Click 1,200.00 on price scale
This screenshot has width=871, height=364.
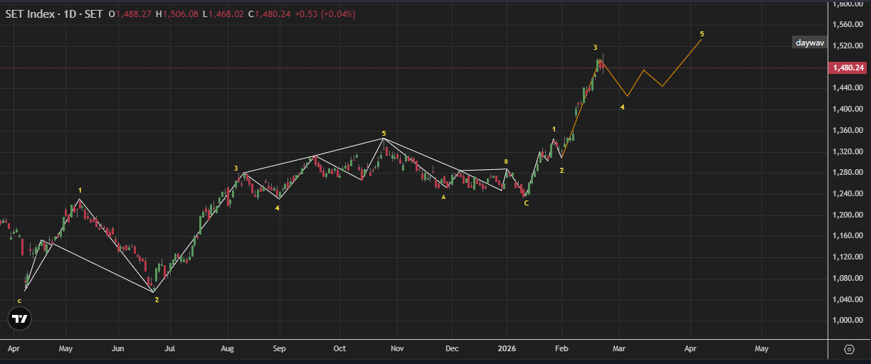click(848, 215)
